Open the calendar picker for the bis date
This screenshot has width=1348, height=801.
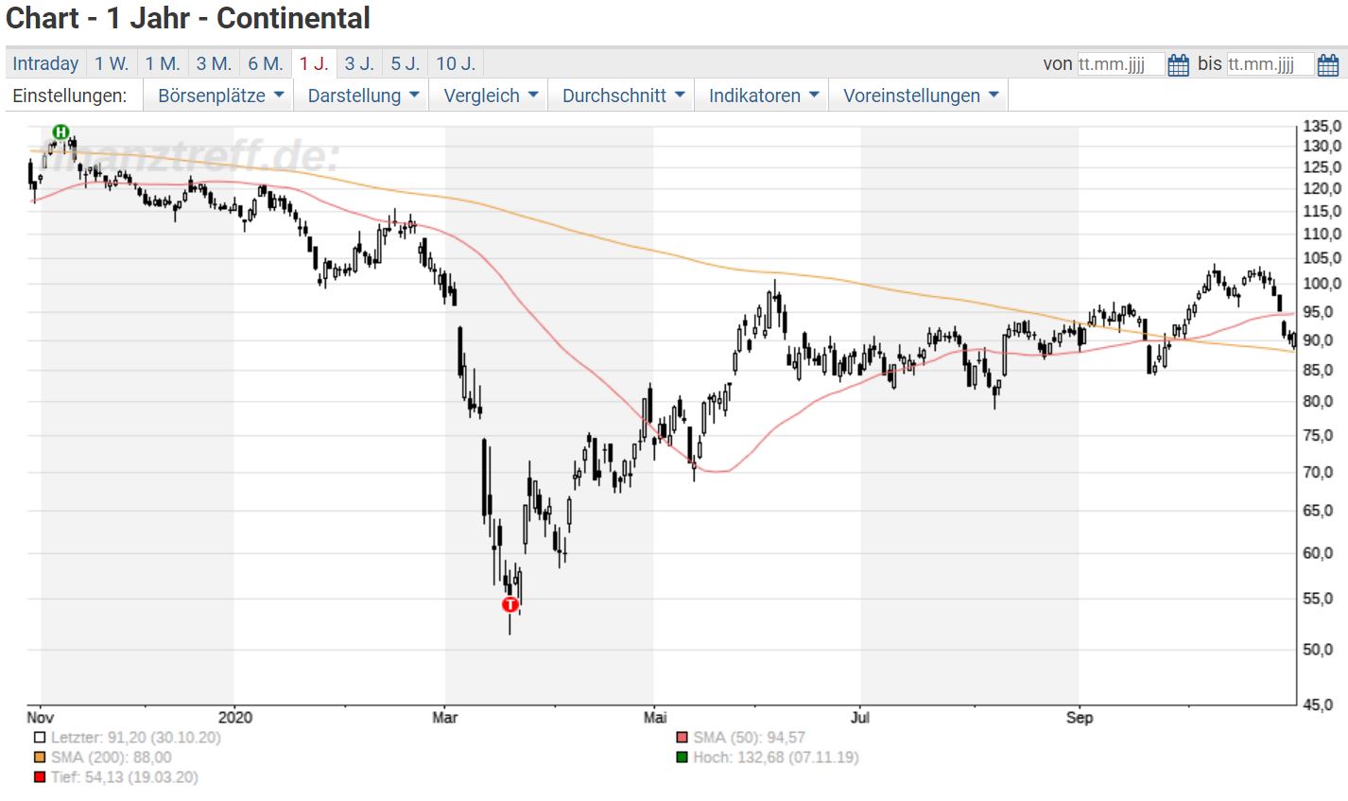click(x=1327, y=65)
